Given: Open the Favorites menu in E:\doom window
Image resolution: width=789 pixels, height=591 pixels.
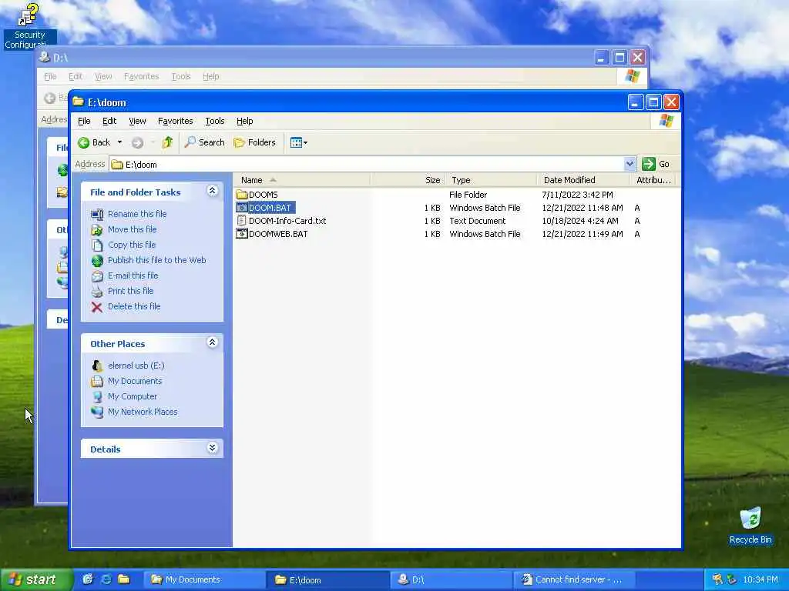Looking at the screenshot, I should (x=175, y=121).
